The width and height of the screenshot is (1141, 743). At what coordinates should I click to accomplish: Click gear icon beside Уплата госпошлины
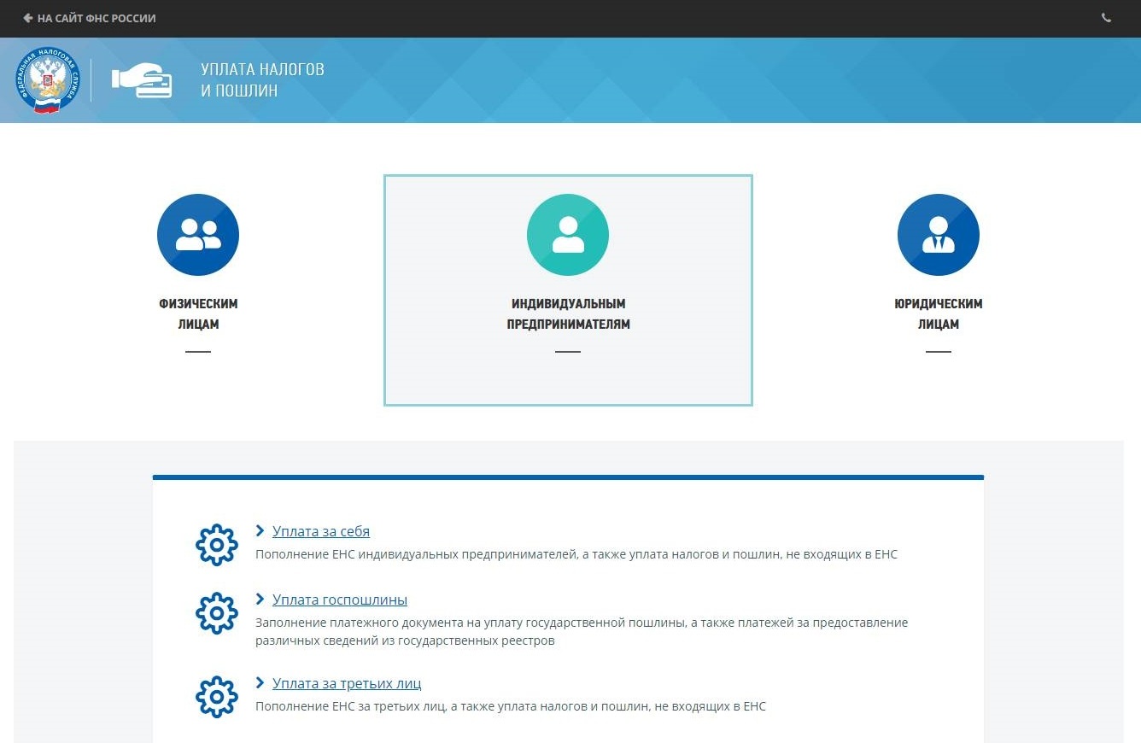click(217, 613)
